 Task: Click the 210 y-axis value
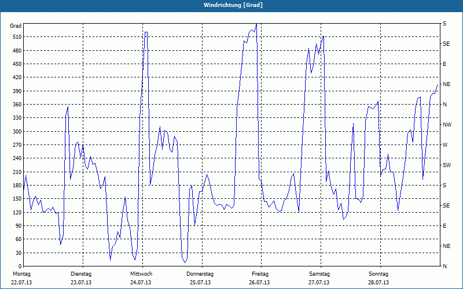[x=17, y=172]
